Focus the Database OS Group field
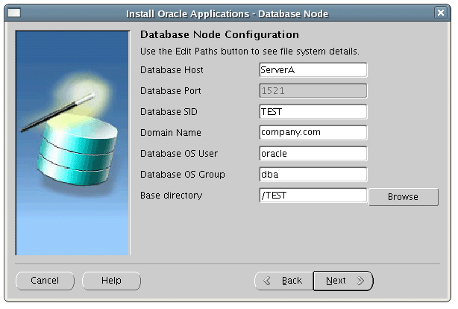The height and width of the screenshot is (309, 458). point(313,175)
